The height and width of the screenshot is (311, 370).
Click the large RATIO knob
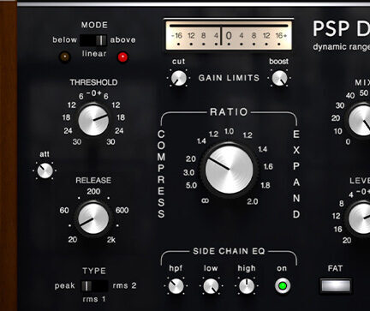(x=229, y=170)
